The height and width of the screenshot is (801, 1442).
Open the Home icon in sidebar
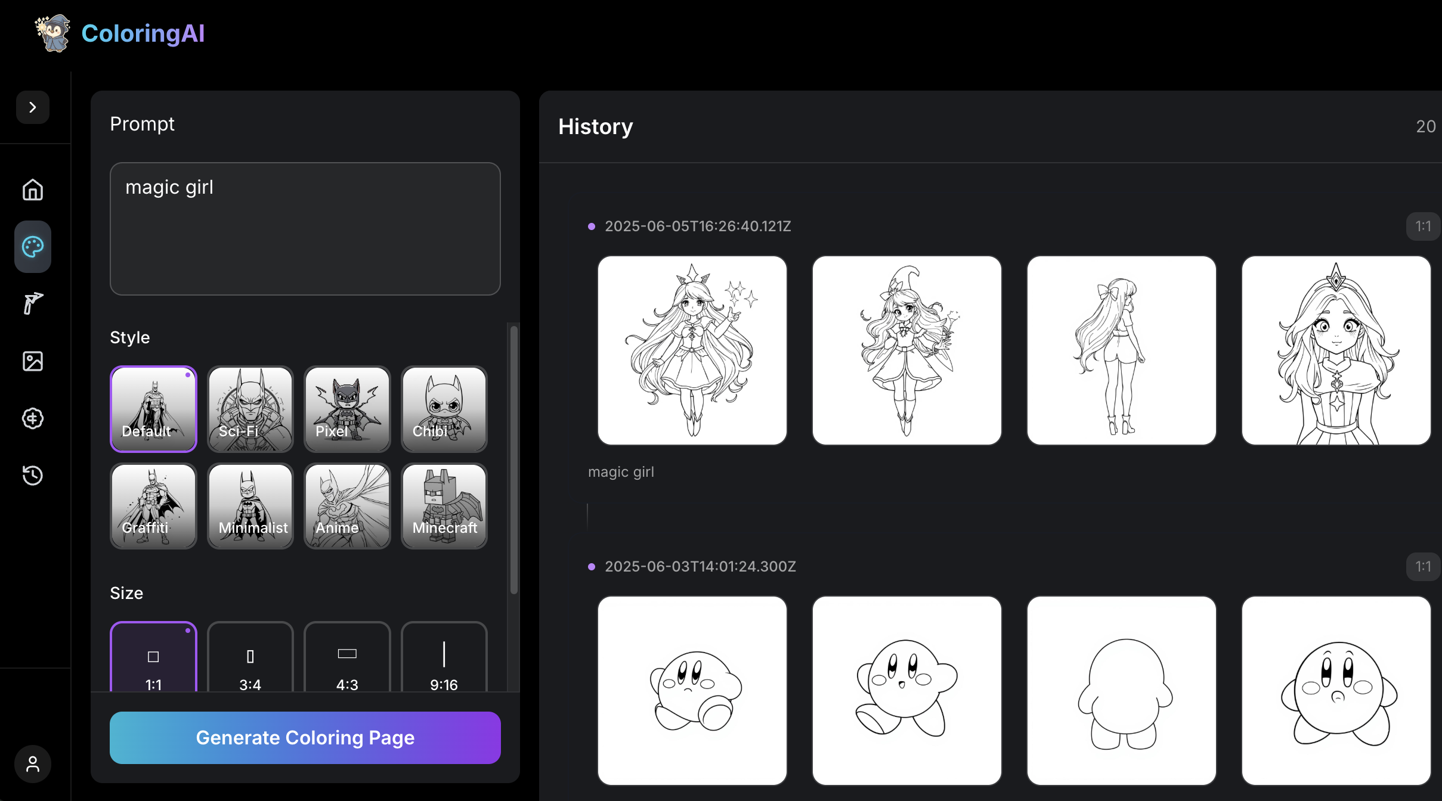33,190
